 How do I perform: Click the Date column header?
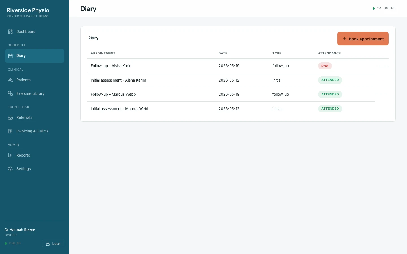pos(223,53)
